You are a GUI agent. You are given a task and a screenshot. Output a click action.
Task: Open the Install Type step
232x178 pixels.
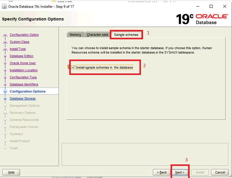click(x=17, y=49)
